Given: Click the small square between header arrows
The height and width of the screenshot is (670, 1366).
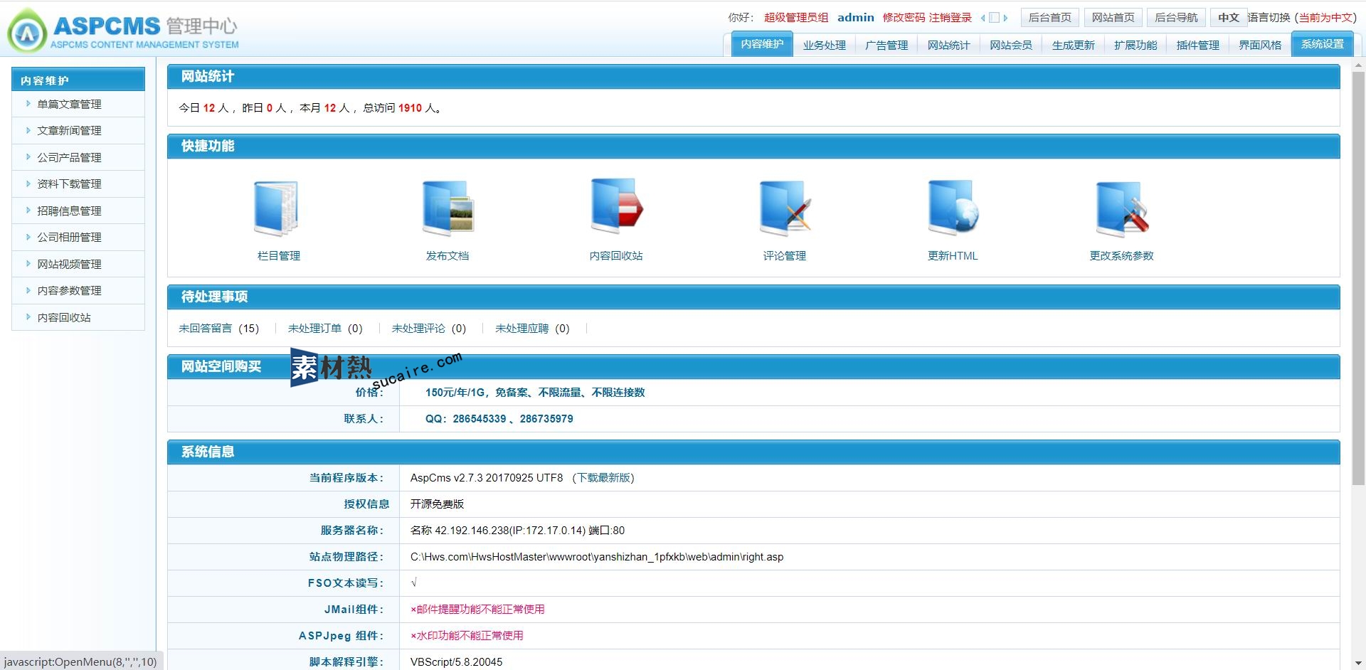Looking at the screenshot, I should [995, 18].
